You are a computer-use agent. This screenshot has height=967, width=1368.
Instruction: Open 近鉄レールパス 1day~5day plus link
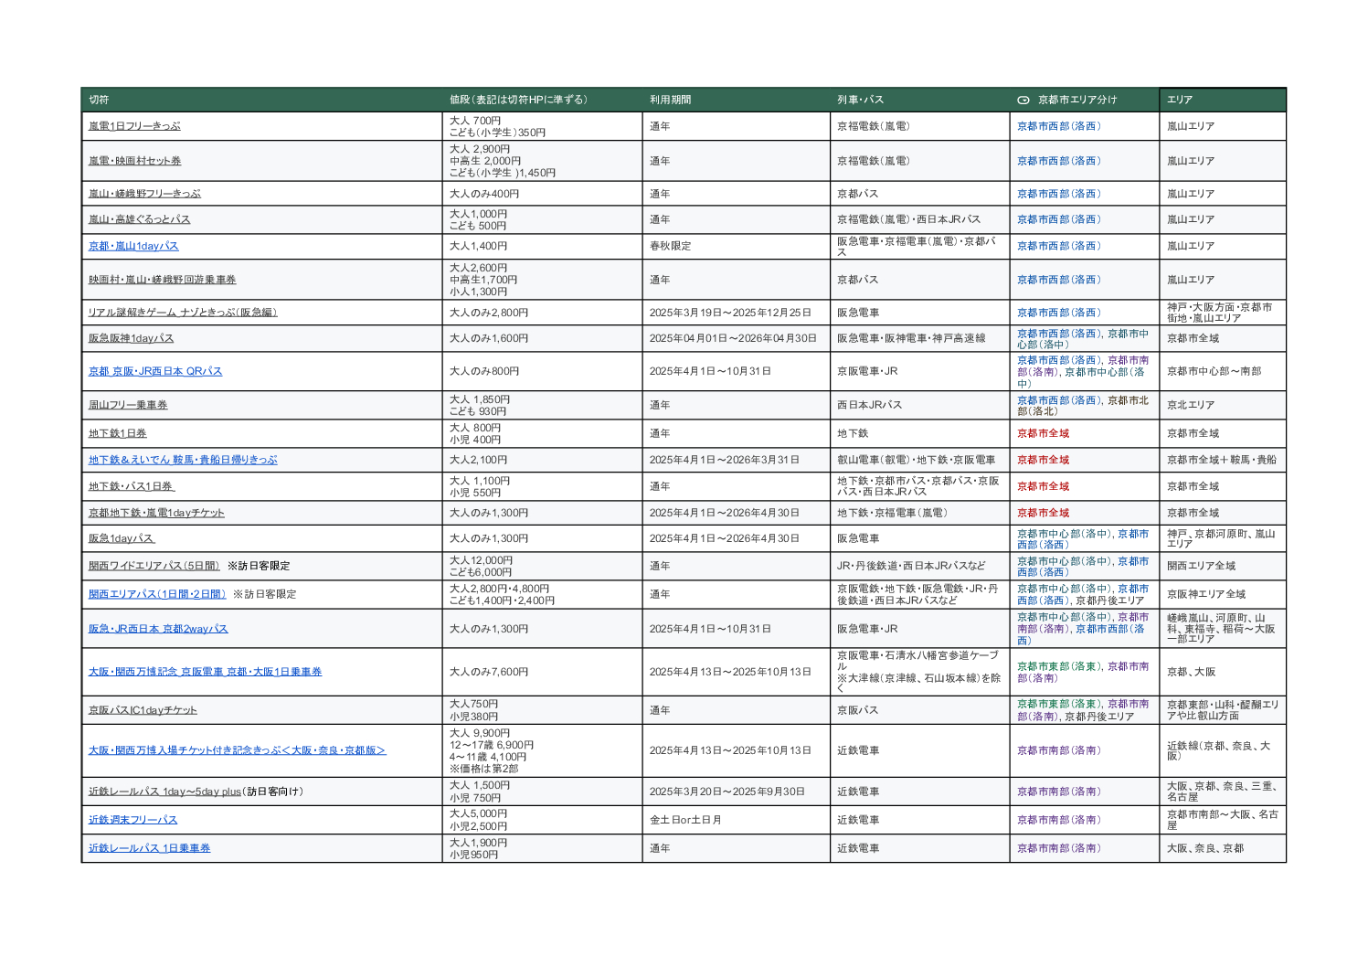164,792
